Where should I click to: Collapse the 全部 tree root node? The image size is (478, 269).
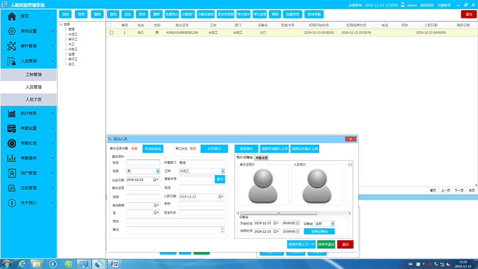coord(61,25)
